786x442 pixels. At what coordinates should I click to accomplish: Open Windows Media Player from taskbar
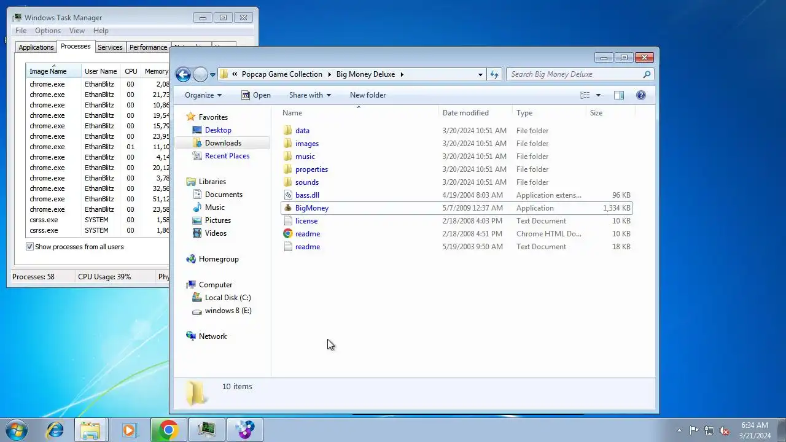(x=129, y=430)
